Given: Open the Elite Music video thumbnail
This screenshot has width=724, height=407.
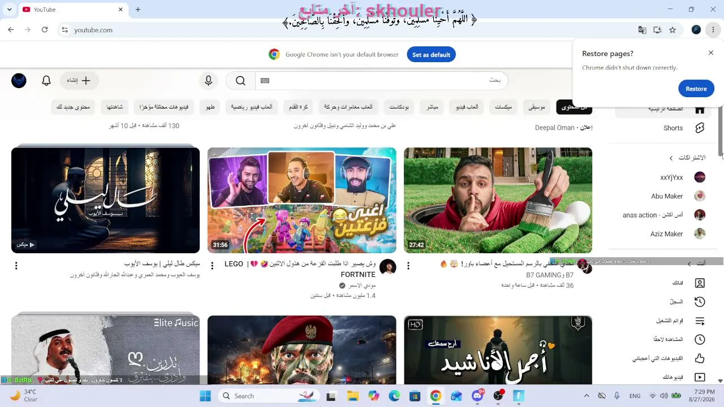Looking at the screenshot, I should pyautogui.click(x=105, y=350).
